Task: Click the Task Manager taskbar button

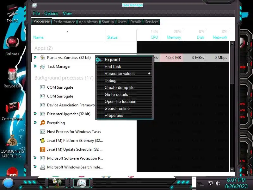Action: (x=82, y=183)
